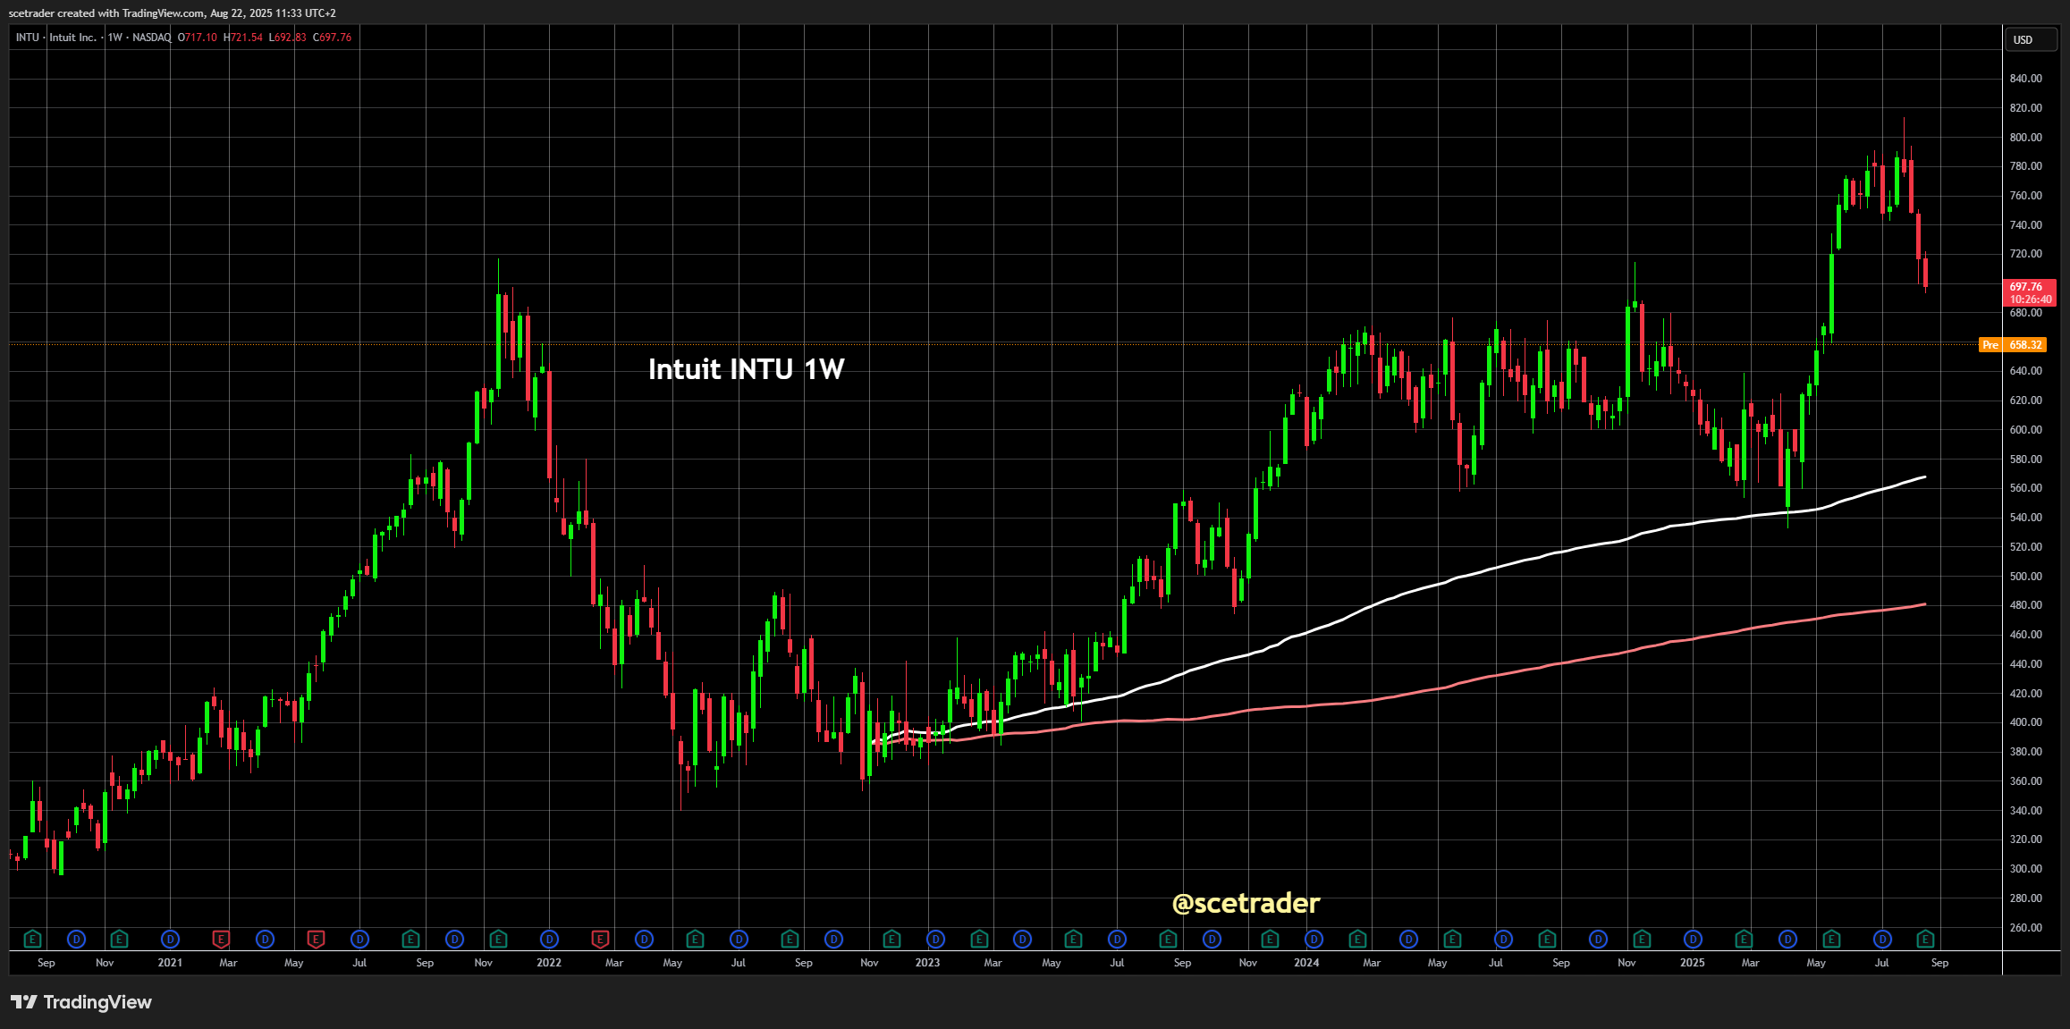The height and width of the screenshot is (1029, 2070).
Task: Click the 260.00 price axis label
Action: (2025, 928)
